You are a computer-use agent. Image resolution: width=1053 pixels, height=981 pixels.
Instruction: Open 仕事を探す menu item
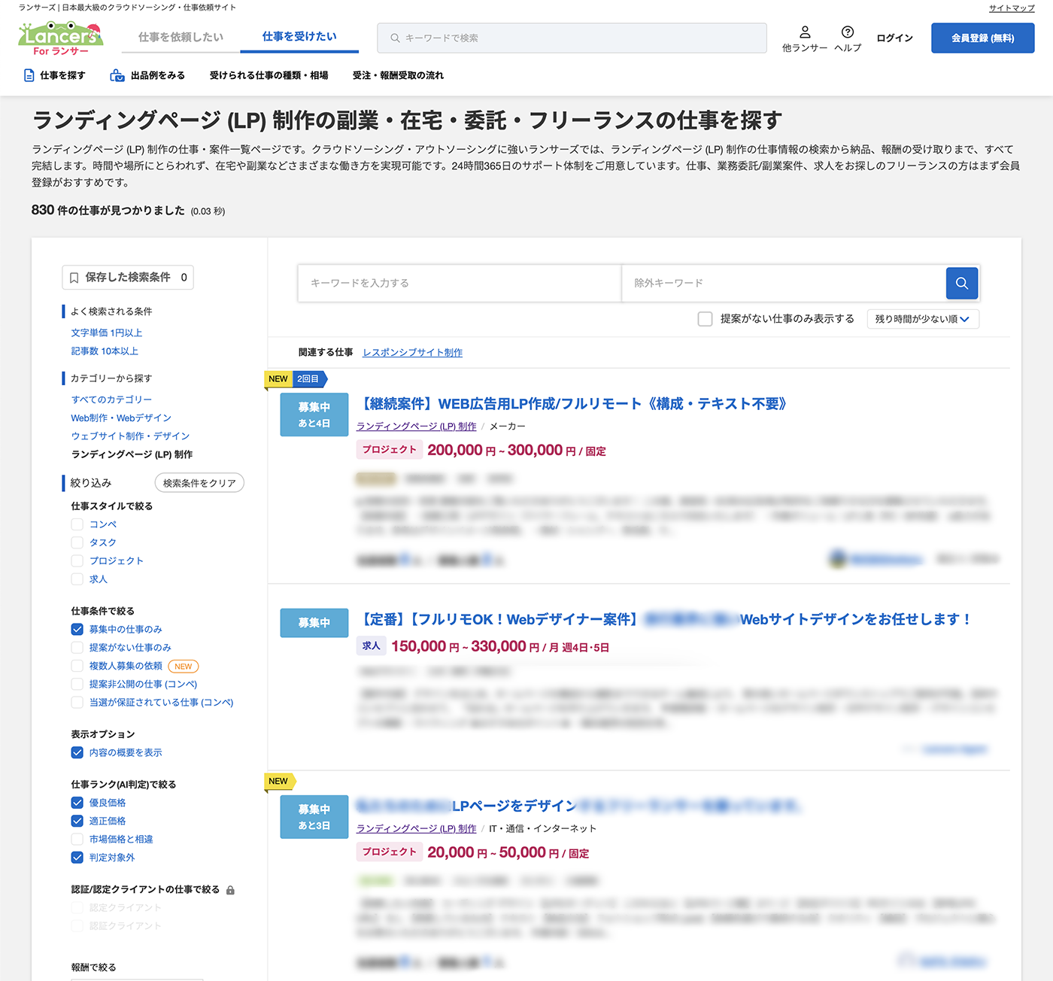[x=55, y=75]
